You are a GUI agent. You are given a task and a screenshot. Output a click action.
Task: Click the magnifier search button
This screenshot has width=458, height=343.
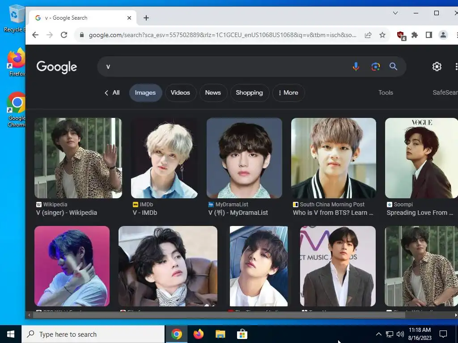point(394,67)
